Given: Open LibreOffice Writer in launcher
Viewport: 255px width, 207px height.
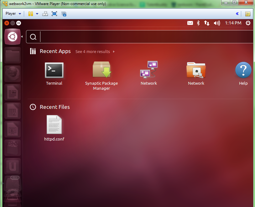Looking at the screenshot, I should (13, 92).
